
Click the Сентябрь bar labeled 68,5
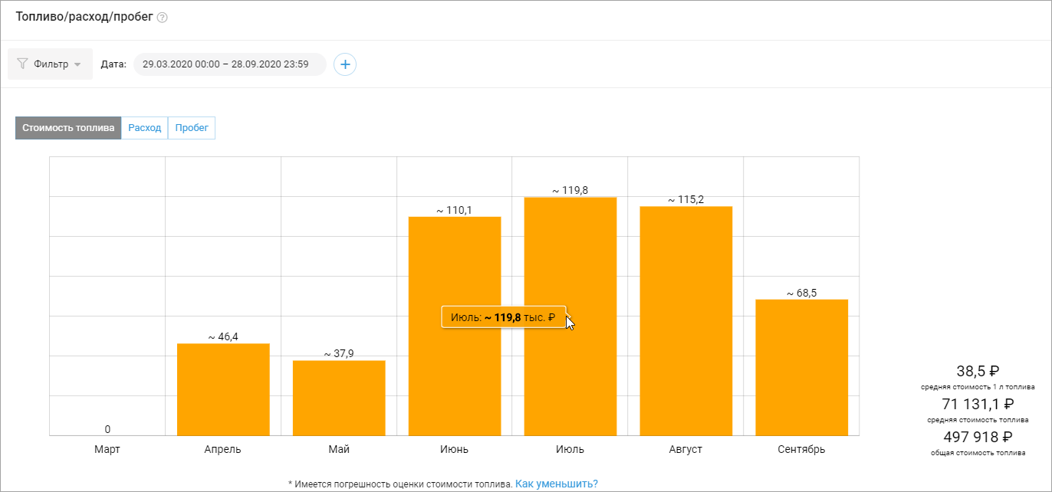click(802, 367)
